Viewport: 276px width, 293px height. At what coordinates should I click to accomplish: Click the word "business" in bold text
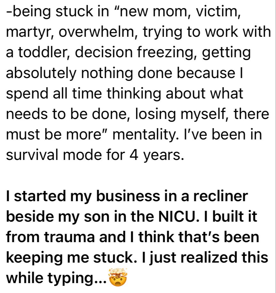click(x=128, y=196)
